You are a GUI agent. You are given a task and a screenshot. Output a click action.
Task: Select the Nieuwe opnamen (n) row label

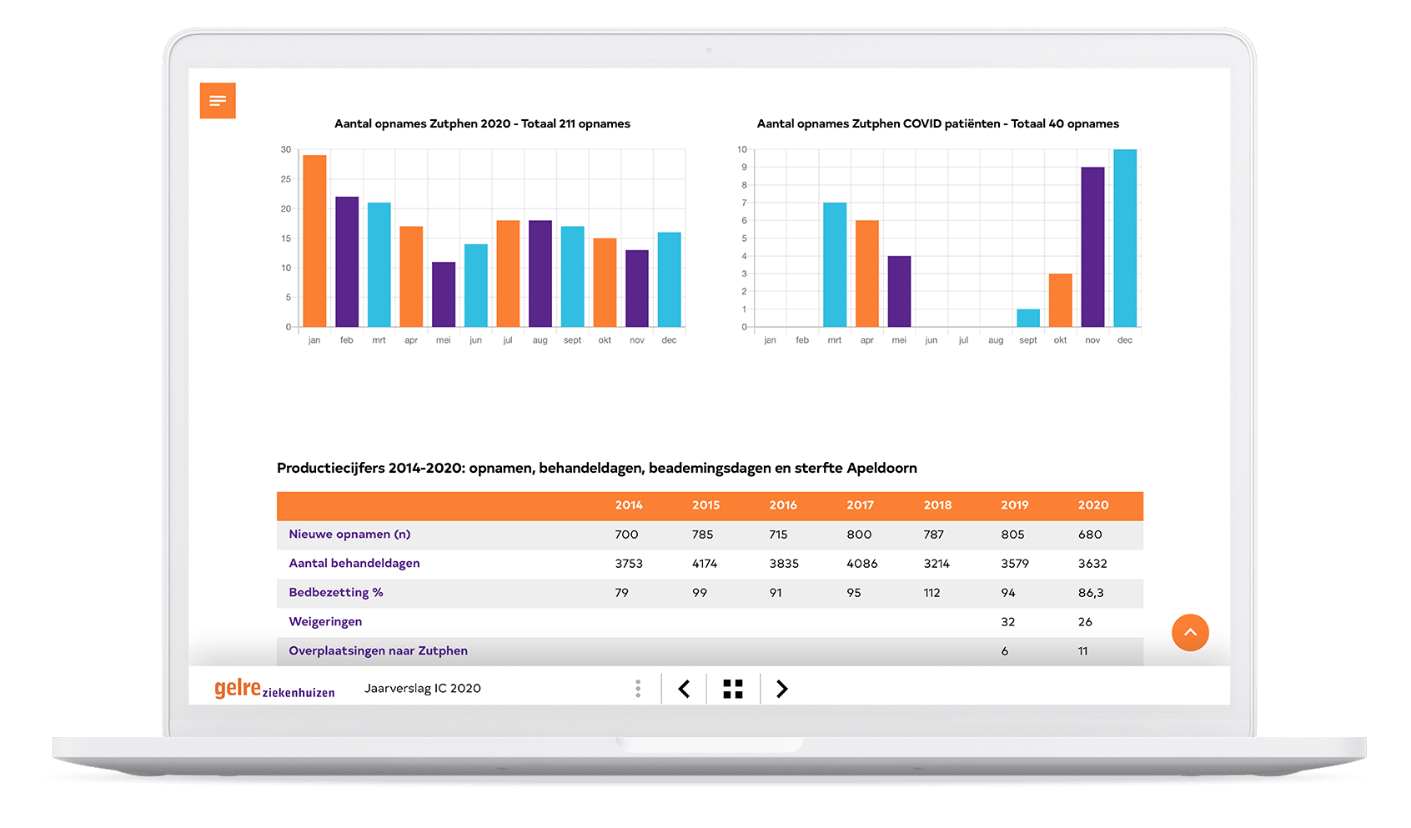pyautogui.click(x=349, y=534)
